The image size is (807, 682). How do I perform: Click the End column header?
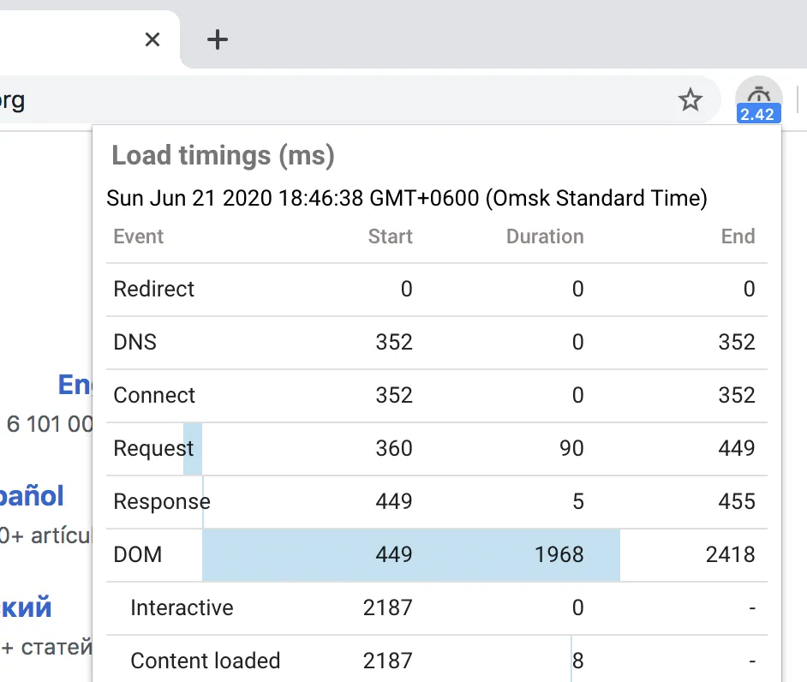coord(738,236)
